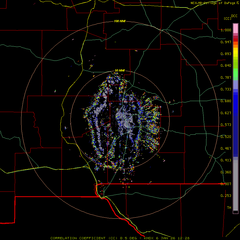Select the 0.733 scale value
The width and height of the screenshot is (240, 240).
[x=226, y=89]
